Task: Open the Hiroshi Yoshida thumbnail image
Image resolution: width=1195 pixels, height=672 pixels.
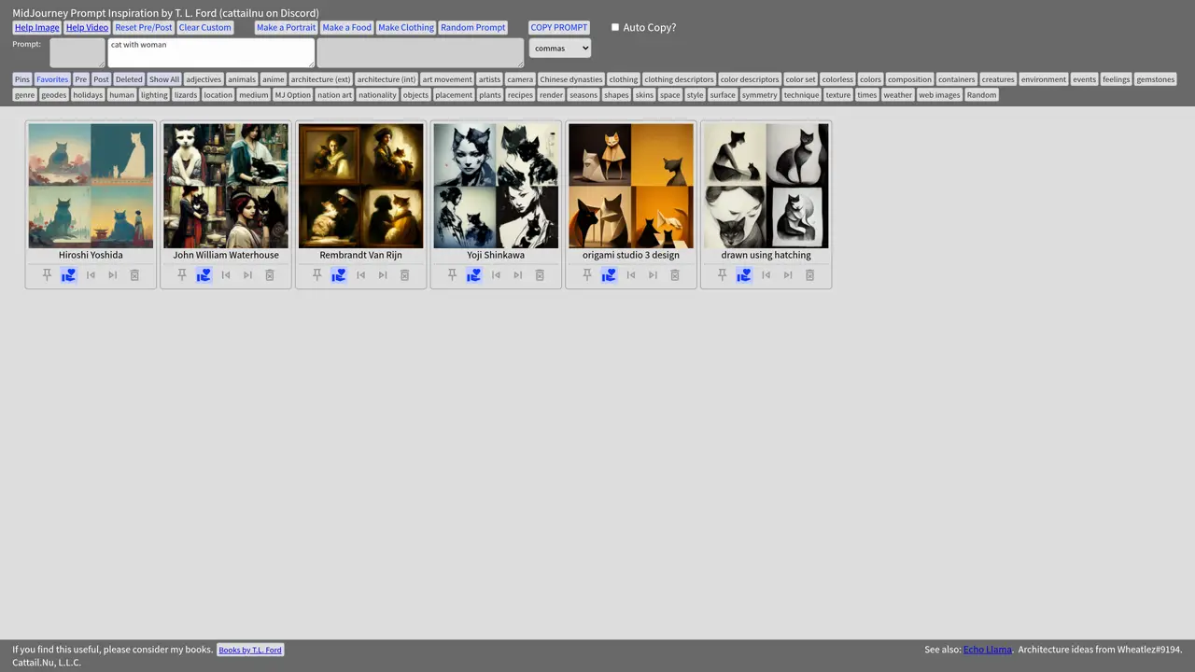Action: coord(91,186)
